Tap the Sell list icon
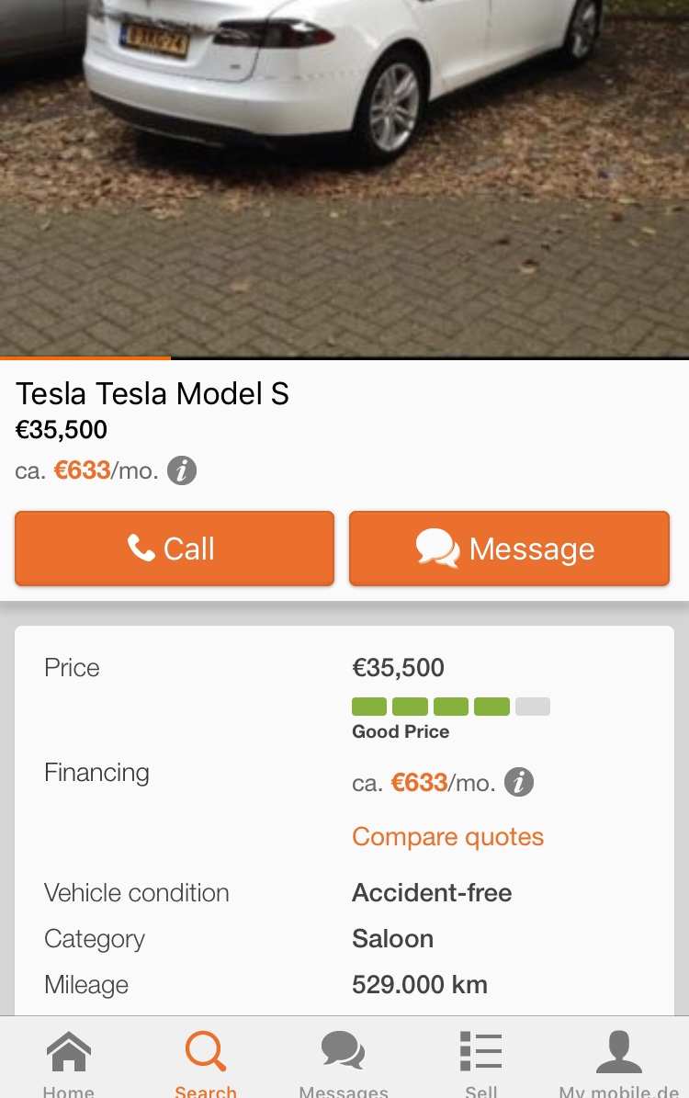Screen dimensions: 689x1098 click(x=481, y=1053)
